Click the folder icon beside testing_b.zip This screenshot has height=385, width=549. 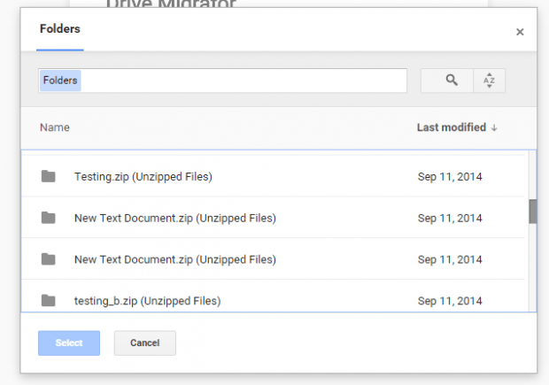pyautogui.click(x=49, y=300)
